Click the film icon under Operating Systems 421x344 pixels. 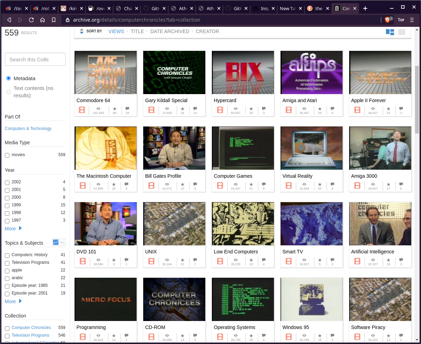click(220, 337)
